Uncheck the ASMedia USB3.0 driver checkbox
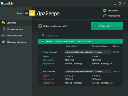128x96 pixels. pos(43,42)
